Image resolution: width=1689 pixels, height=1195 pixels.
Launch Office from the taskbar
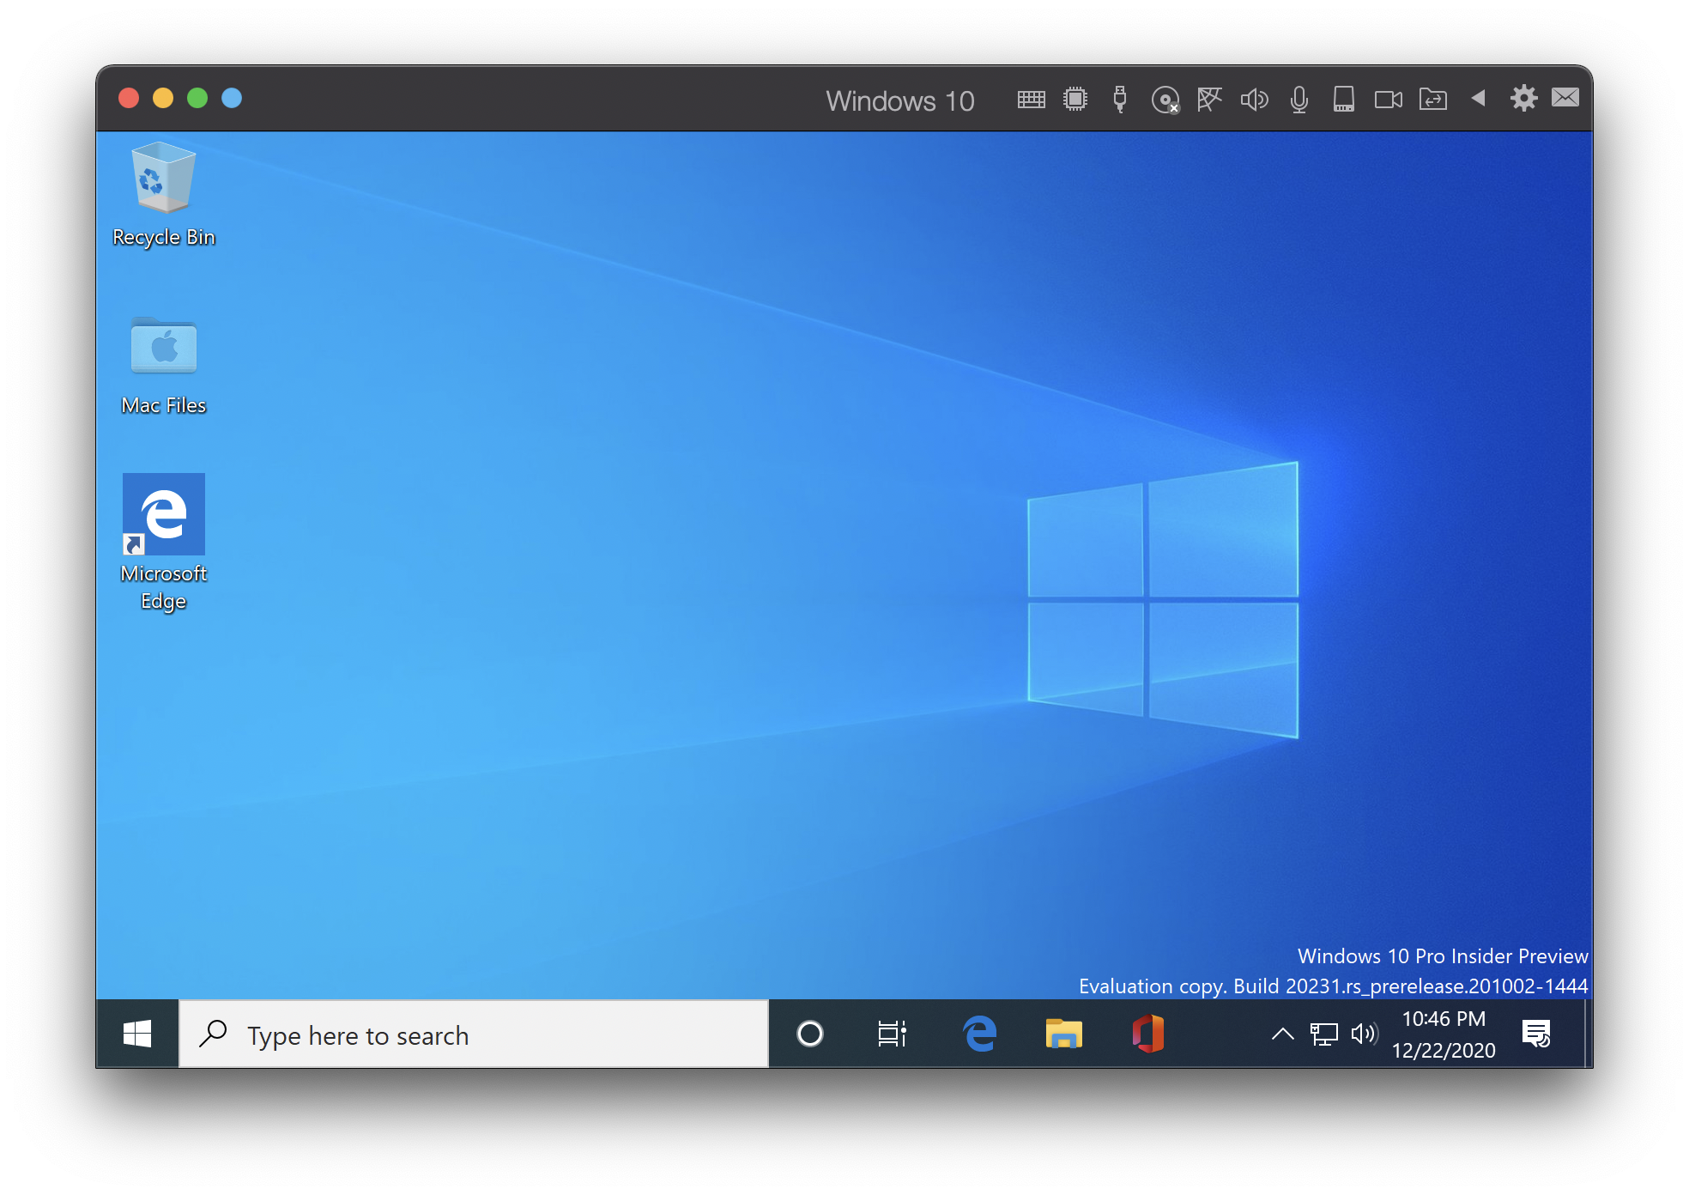[x=1148, y=1034]
